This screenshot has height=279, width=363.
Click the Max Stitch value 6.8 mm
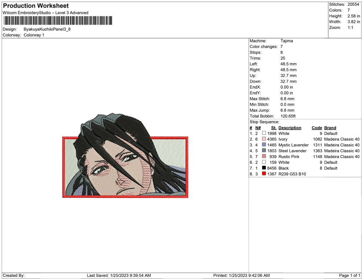pyautogui.click(x=287, y=99)
